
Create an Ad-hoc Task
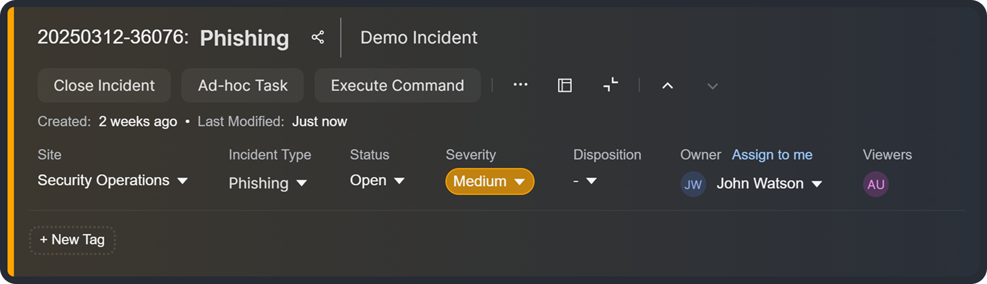point(243,85)
